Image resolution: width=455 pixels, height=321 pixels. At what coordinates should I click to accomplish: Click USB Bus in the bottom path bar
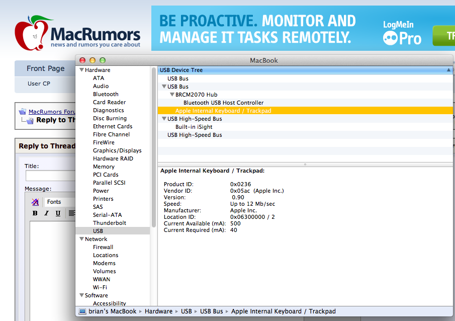tap(212, 311)
